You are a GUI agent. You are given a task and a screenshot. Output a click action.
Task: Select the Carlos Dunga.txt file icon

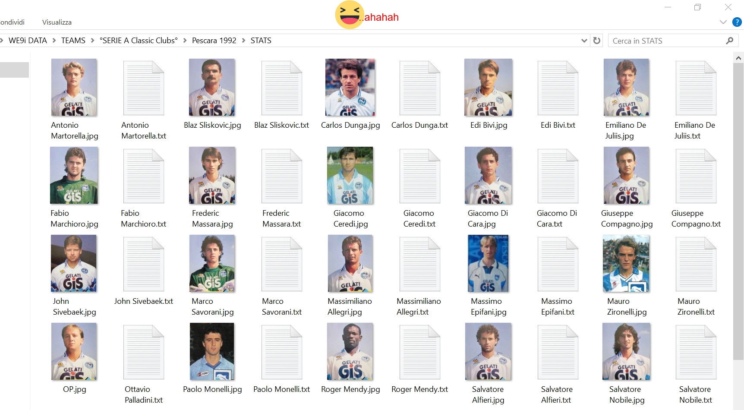coord(420,88)
